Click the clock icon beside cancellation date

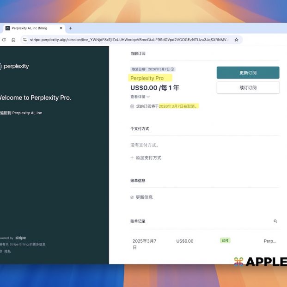(172, 69)
